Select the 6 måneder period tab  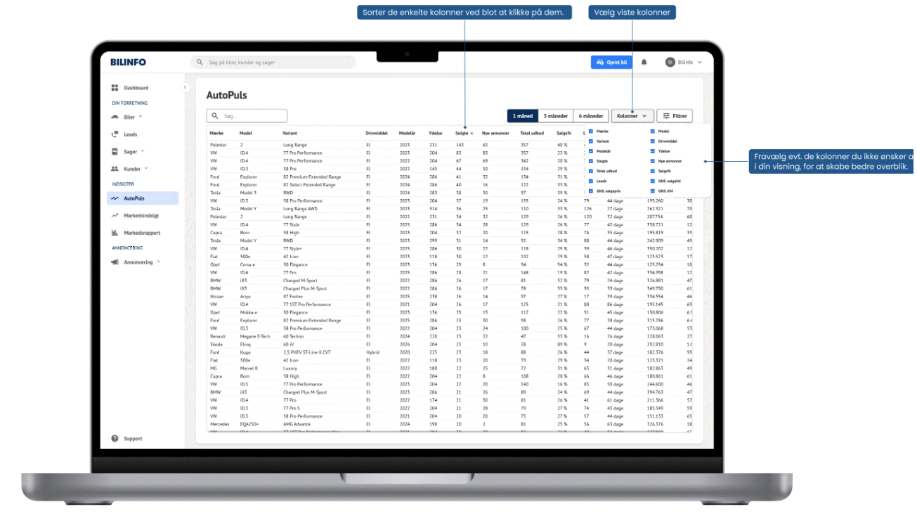(590, 116)
